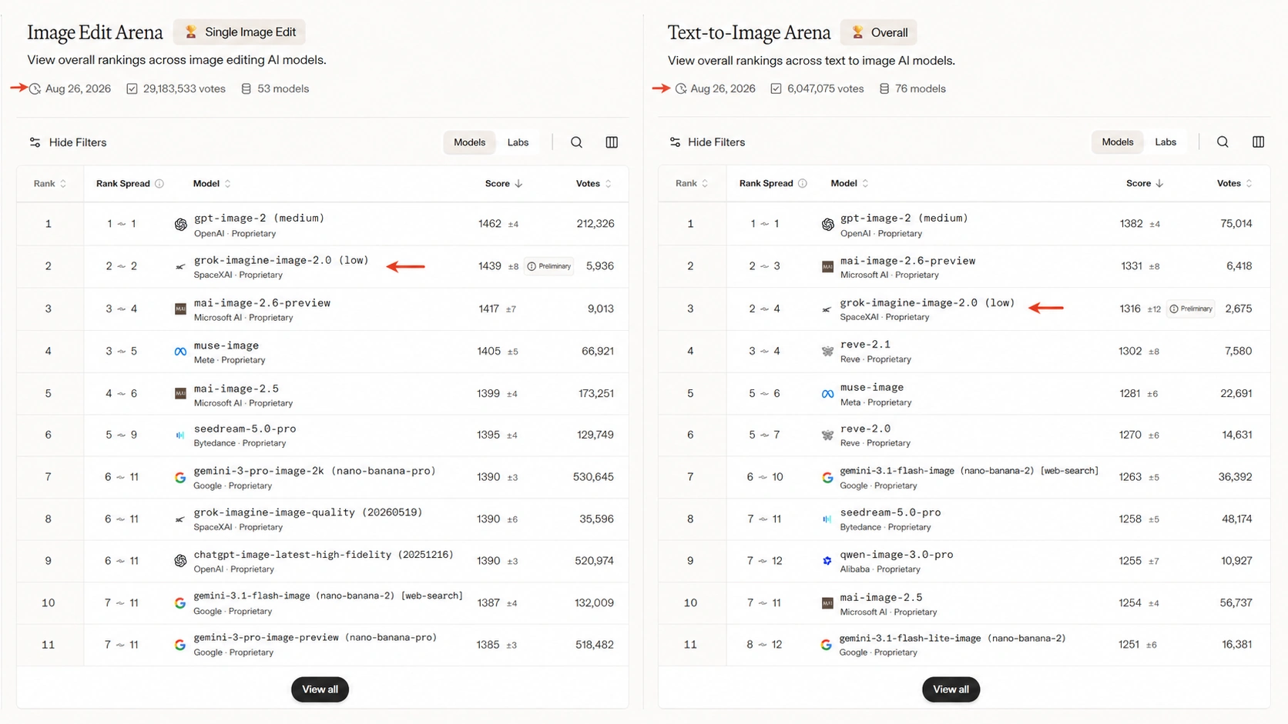Open qwen-image-3.0-pro model name

[x=897, y=554]
